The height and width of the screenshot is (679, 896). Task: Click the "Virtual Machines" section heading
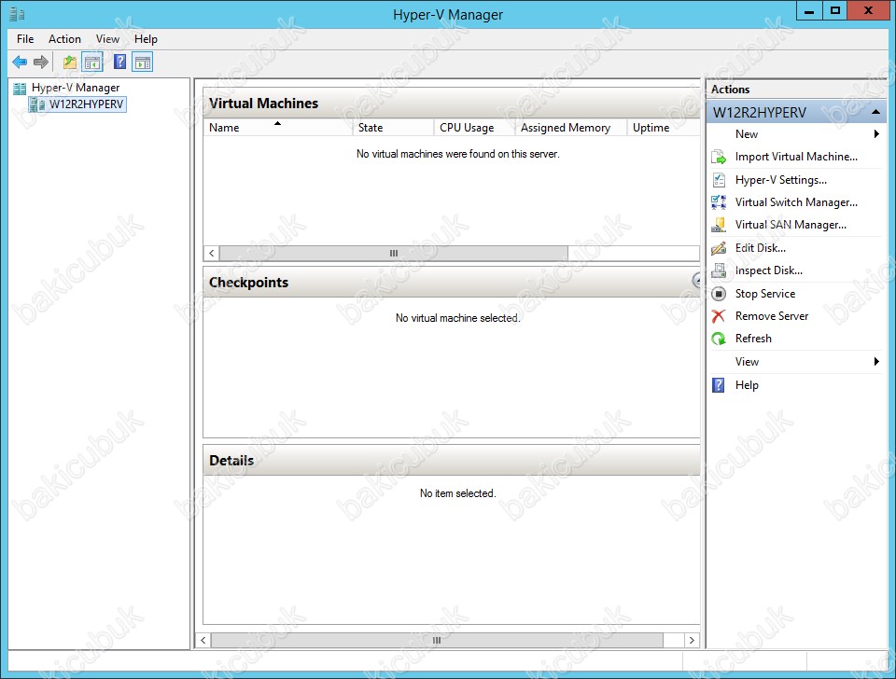[263, 104]
